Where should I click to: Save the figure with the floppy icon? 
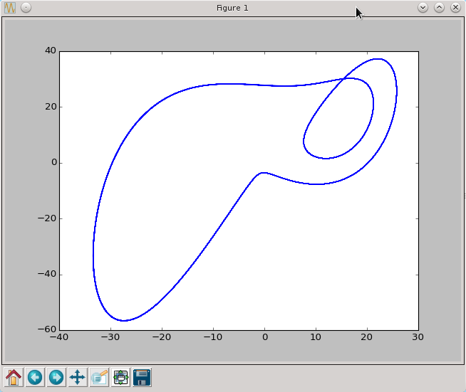pyautogui.click(x=142, y=377)
